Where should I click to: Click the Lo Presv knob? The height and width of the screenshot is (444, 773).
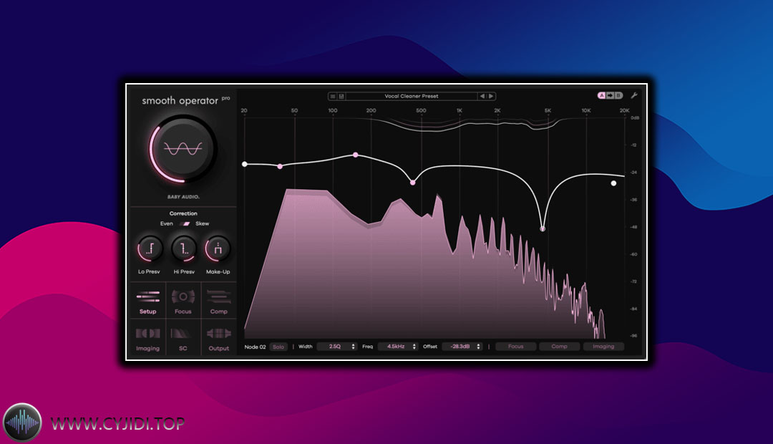150,248
